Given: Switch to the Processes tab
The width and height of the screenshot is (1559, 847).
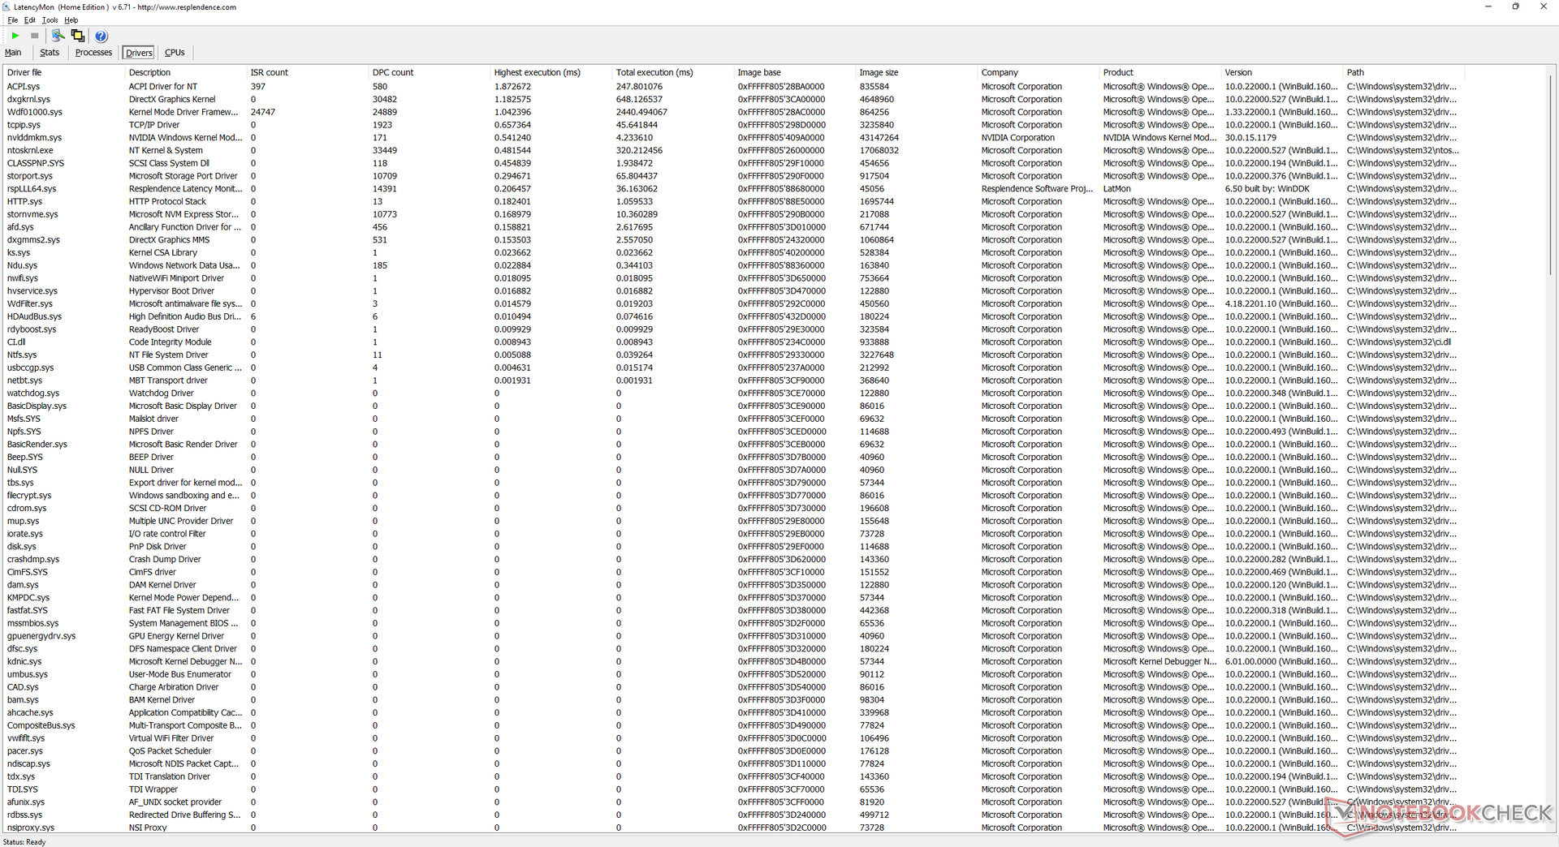Looking at the screenshot, I should [93, 53].
